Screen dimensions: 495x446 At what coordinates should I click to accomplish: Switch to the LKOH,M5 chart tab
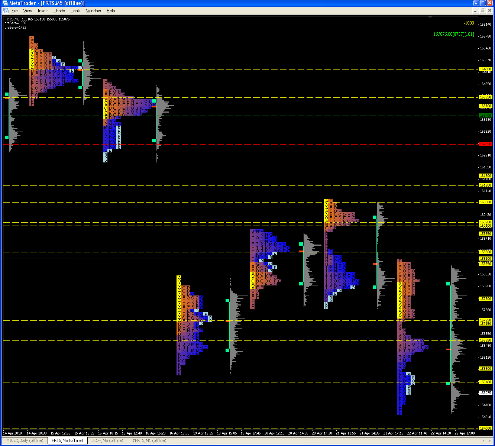pyautogui.click(x=107, y=440)
